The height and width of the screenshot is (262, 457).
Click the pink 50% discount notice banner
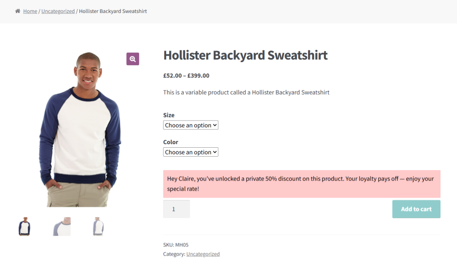302,183
